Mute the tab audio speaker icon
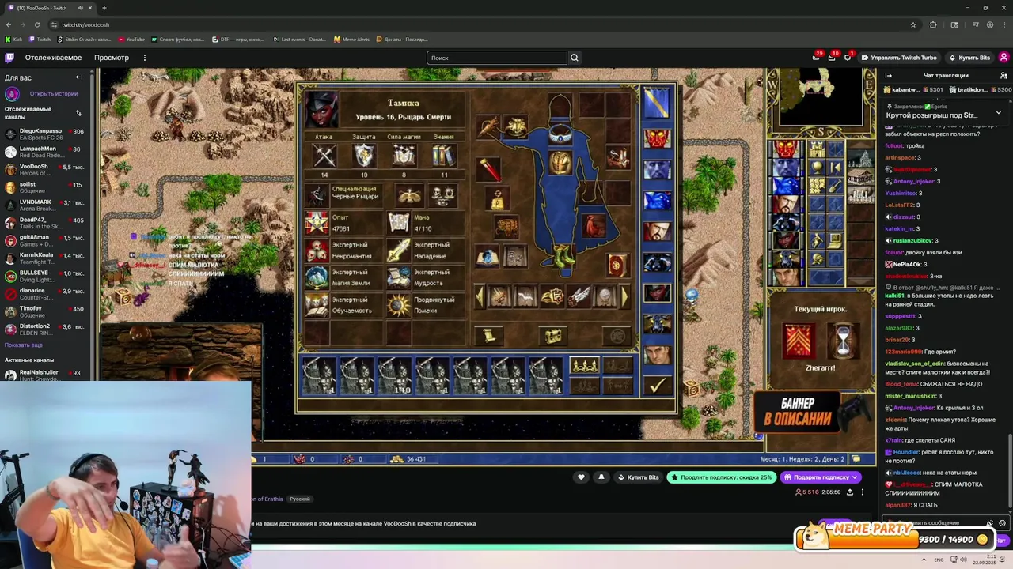This screenshot has width=1013, height=569. (82, 8)
